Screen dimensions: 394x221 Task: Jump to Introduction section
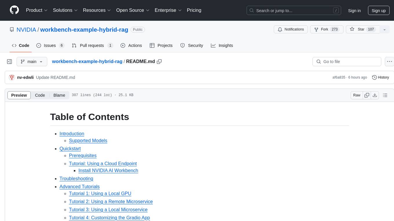(72, 134)
